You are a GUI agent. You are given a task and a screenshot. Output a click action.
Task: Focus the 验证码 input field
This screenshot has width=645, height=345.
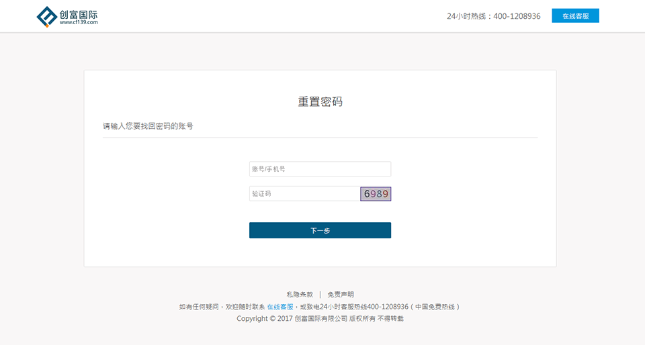(305, 193)
